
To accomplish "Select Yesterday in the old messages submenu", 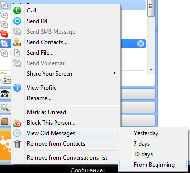I will tap(153, 133).
